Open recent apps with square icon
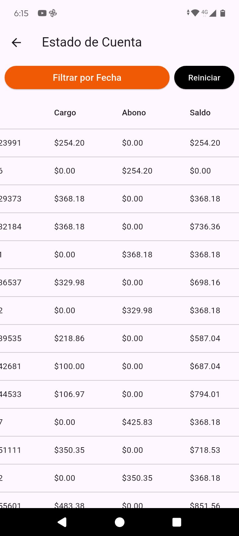The image size is (239, 536). click(177, 522)
